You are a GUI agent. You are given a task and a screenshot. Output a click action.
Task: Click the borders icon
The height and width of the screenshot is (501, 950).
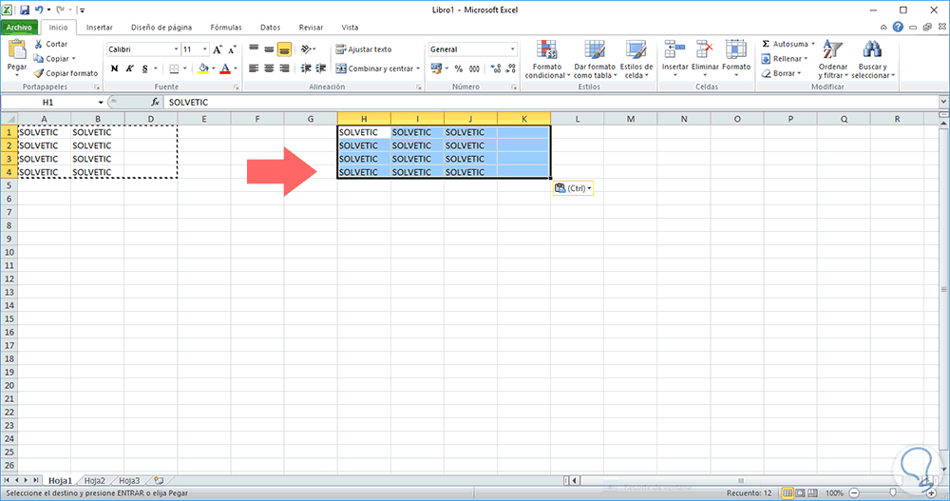[x=175, y=68]
